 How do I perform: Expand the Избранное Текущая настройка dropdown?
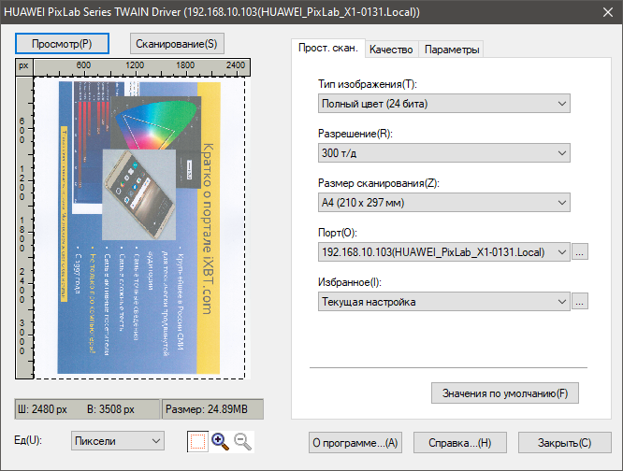[443, 302]
